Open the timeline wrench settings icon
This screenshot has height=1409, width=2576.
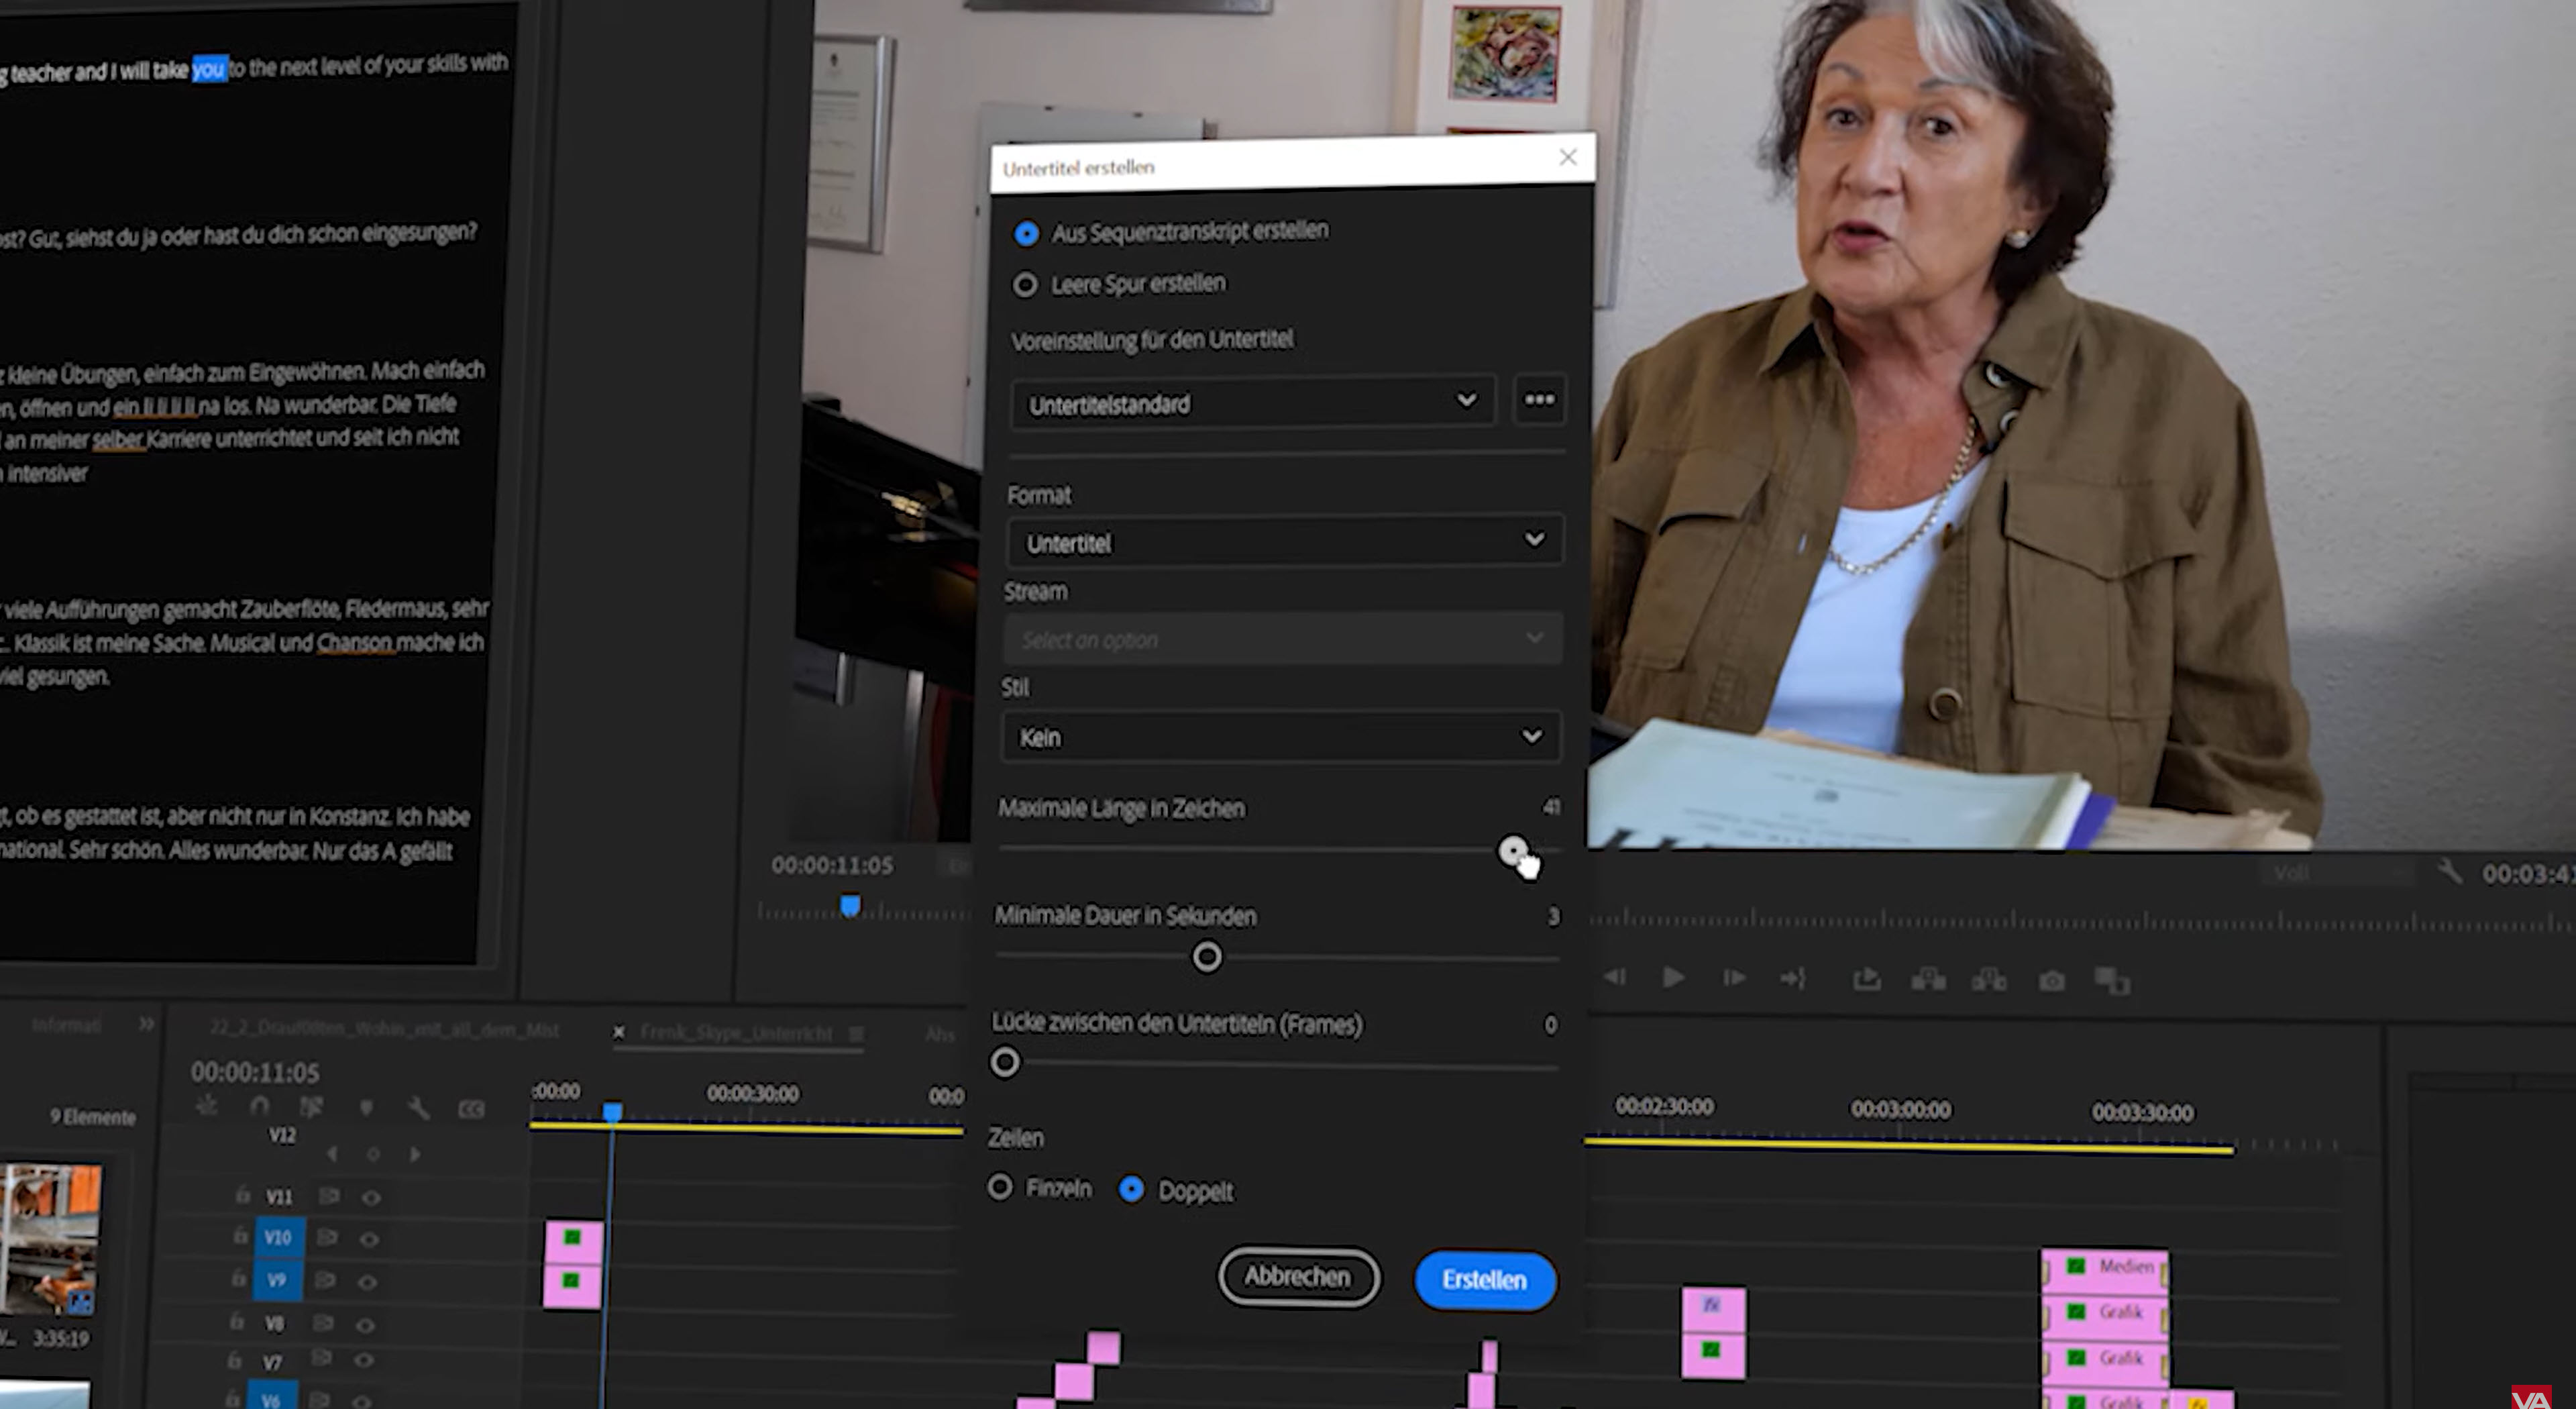click(x=418, y=1108)
